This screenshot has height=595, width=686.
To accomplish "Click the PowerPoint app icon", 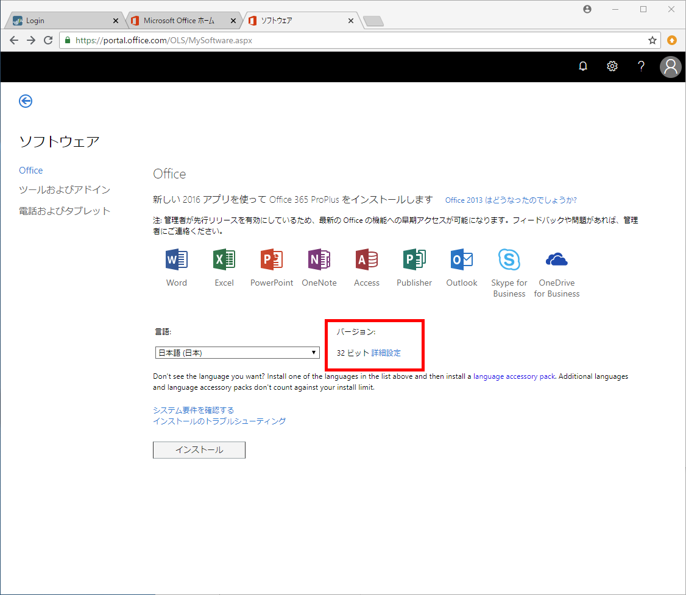I will click(x=272, y=259).
